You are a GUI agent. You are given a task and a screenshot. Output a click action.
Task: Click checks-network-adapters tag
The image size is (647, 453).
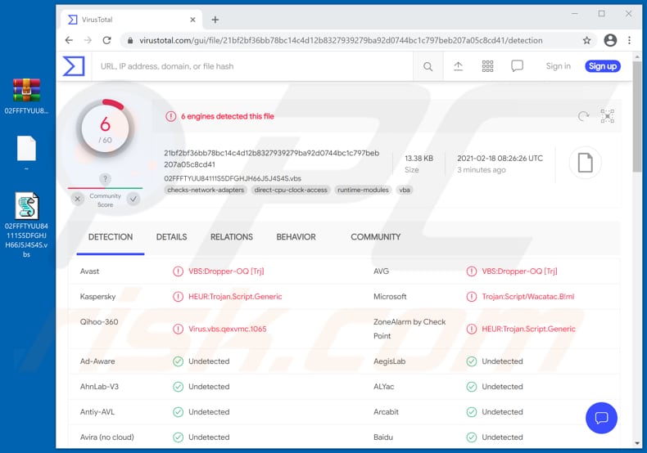(x=206, y=190)
